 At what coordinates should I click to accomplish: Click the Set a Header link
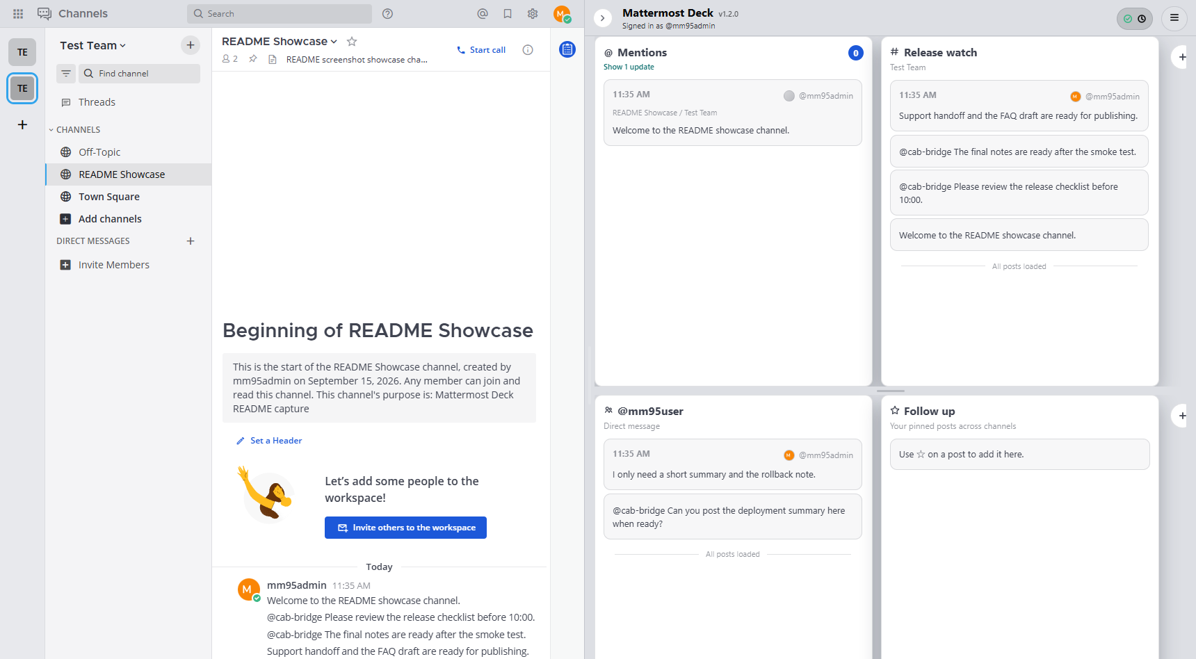(269, 441)
